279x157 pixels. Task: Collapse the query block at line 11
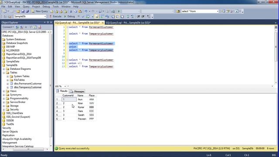pos(68,60)
